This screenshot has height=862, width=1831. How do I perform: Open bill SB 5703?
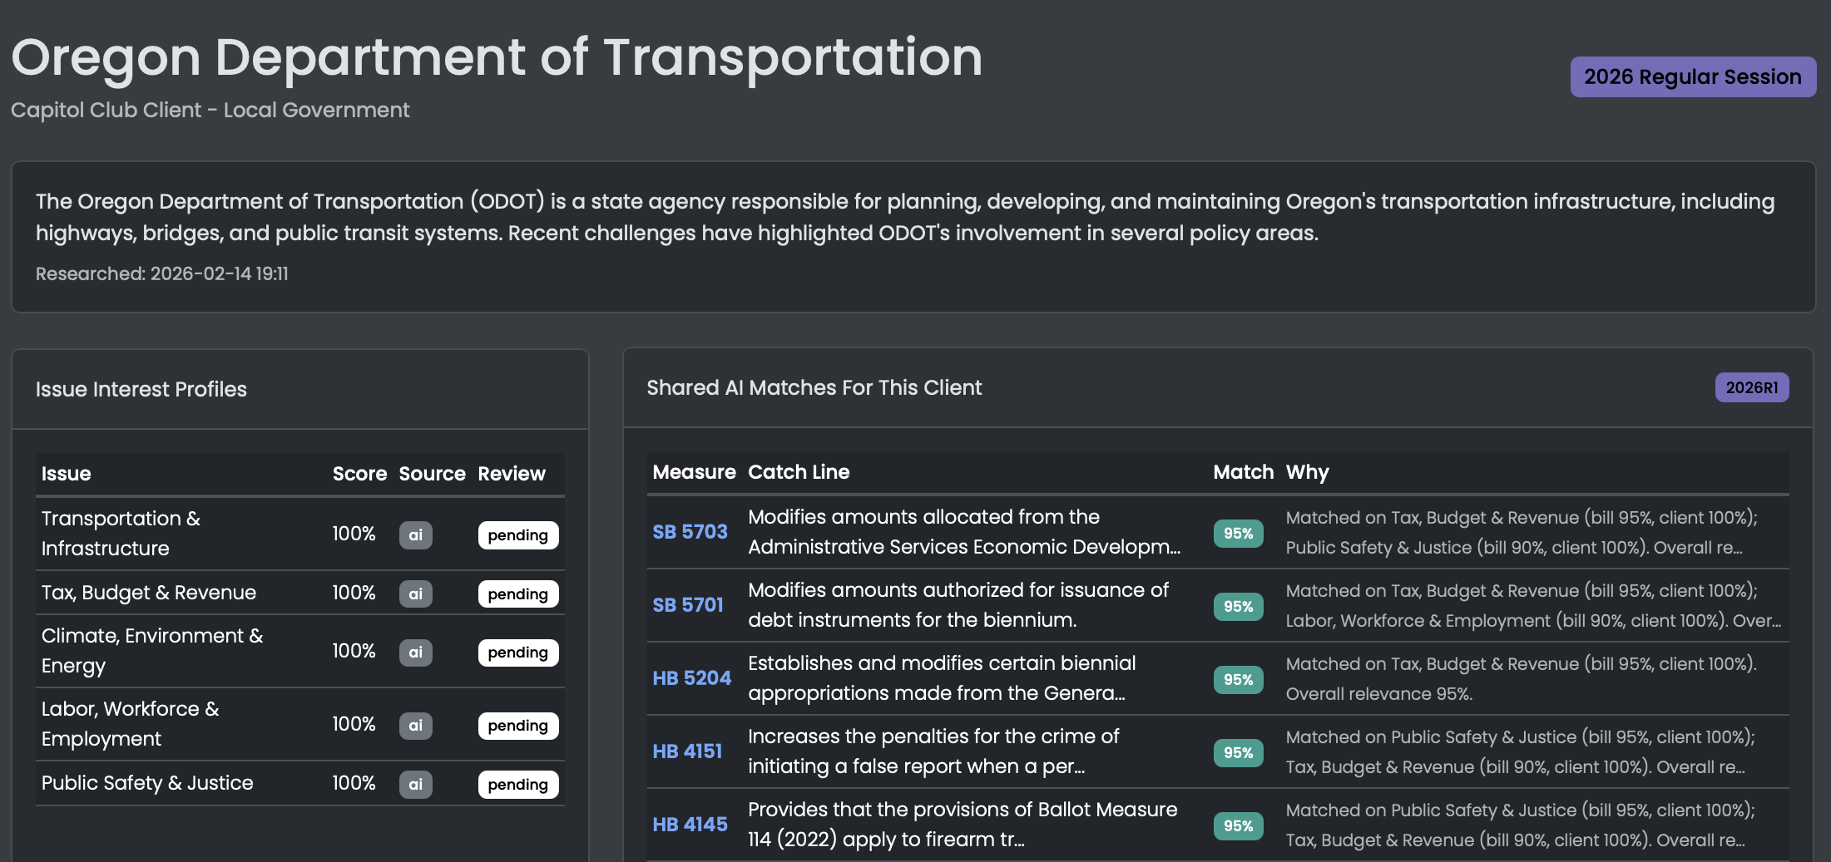point(690,531)
